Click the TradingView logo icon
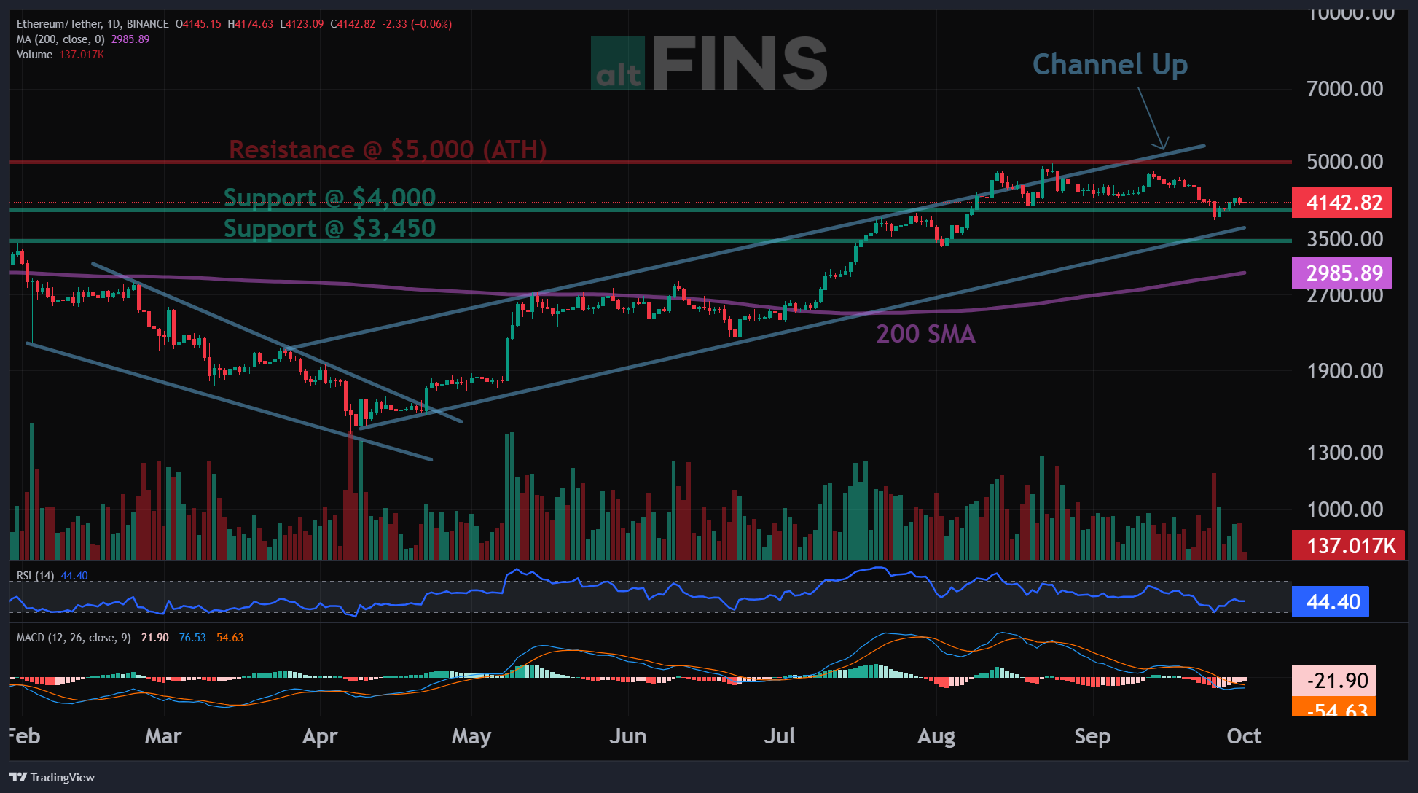 pos(18,777)
